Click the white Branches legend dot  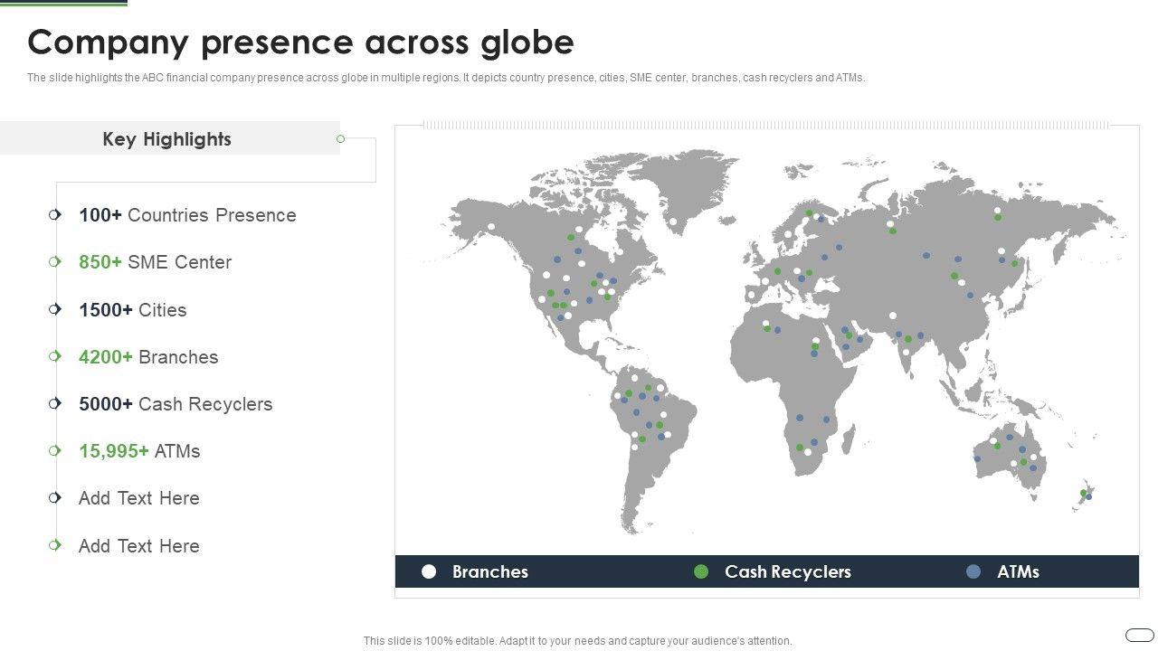(429, 571)
